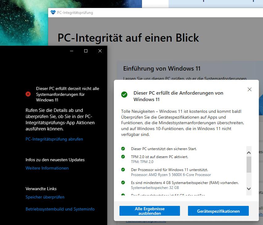Click text 'Dieser PC unterstützt den sicheren Start.'
The width and height of the screenshot is (263, 225).
pos(164,149)
